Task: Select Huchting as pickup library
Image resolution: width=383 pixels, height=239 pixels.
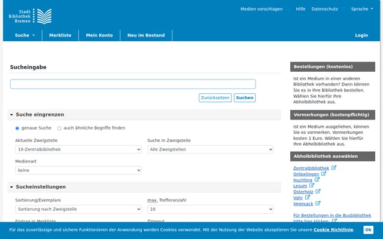Action: tap(303, 180)
